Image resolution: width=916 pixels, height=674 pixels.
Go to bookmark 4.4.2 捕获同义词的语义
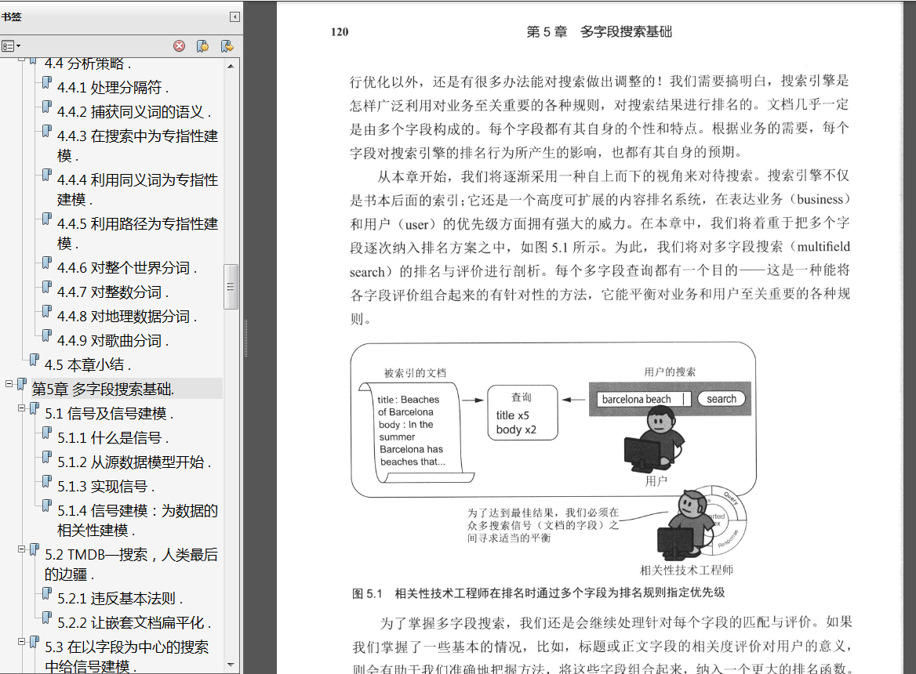click(134, 111)
